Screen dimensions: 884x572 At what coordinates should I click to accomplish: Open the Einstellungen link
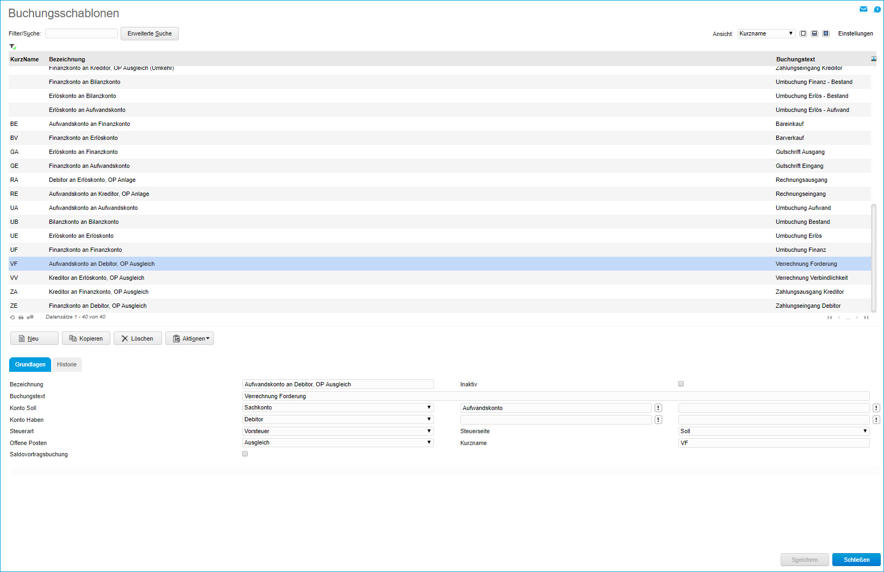(855, 33)
